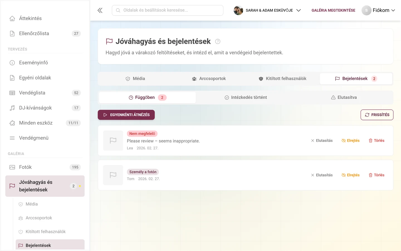Hide media in Tom's report with Elrejtés

[x=351, y=175]
